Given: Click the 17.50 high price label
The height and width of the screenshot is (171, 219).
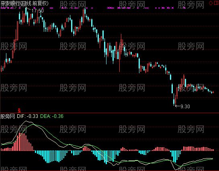Looking at the screenshot, I should (x=37, y=10).
